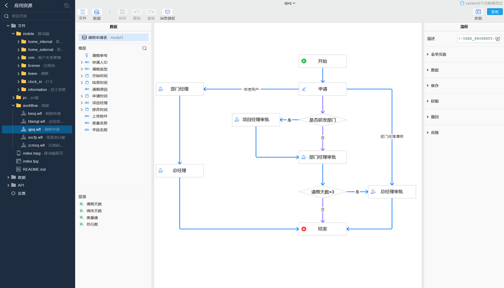This screenshot has height=288, width=504.
Task: Open the 文件 toolbar menu icon
Action: pyautogui.click(x=82, y=12)
